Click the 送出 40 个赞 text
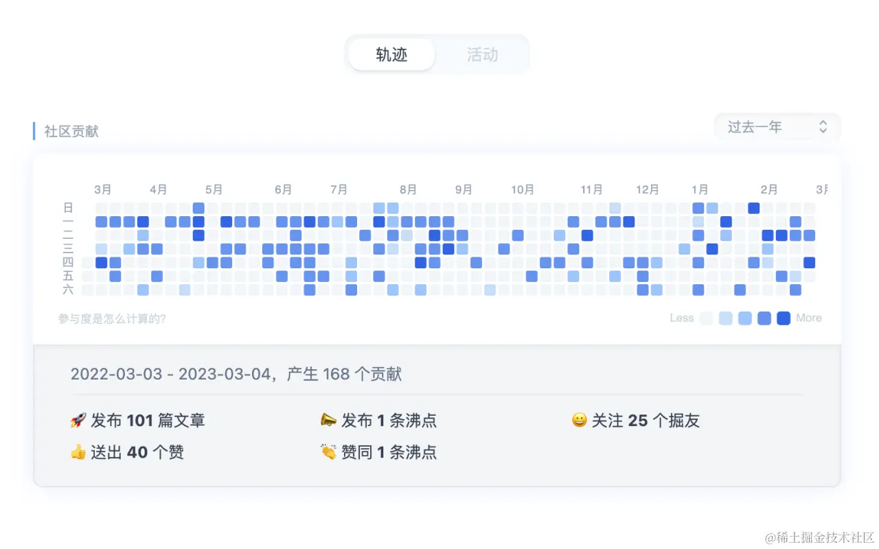The image size is (879, 549). pos(137,452)
